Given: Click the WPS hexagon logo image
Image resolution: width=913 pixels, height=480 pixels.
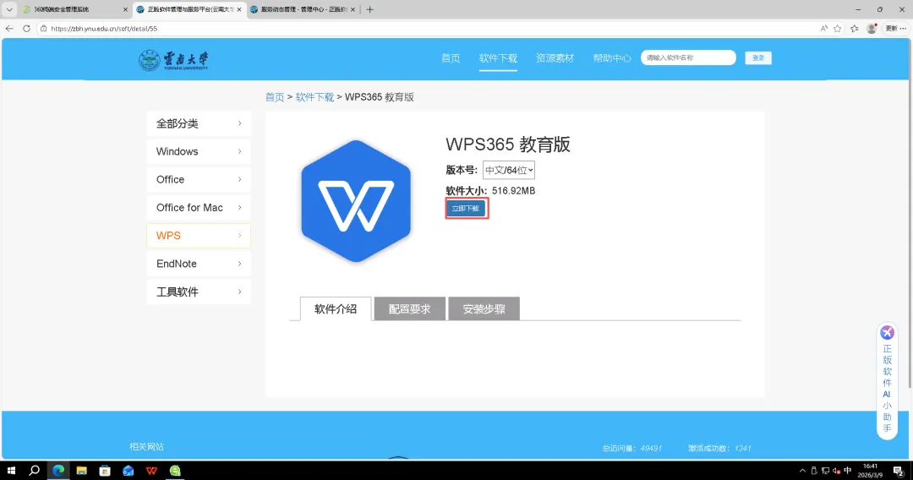Looking at the screenshot, I should point(356,201).
